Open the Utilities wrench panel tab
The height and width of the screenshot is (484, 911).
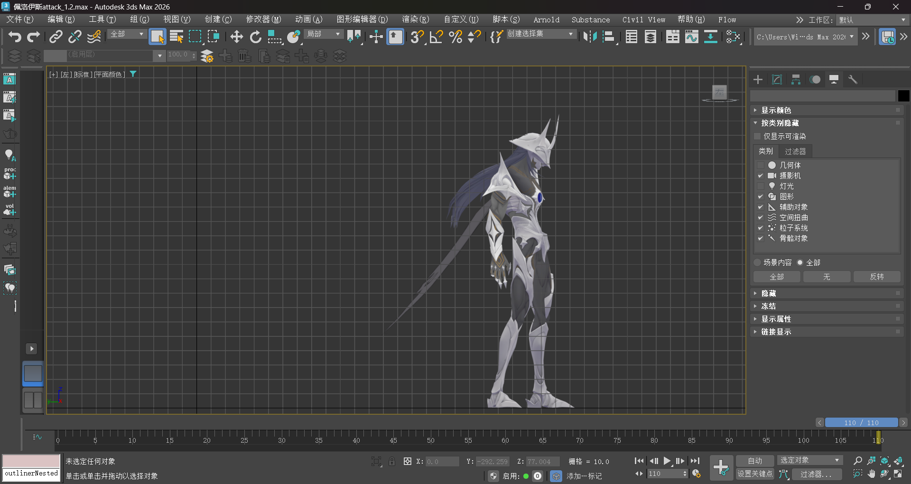tap(853, 80)
